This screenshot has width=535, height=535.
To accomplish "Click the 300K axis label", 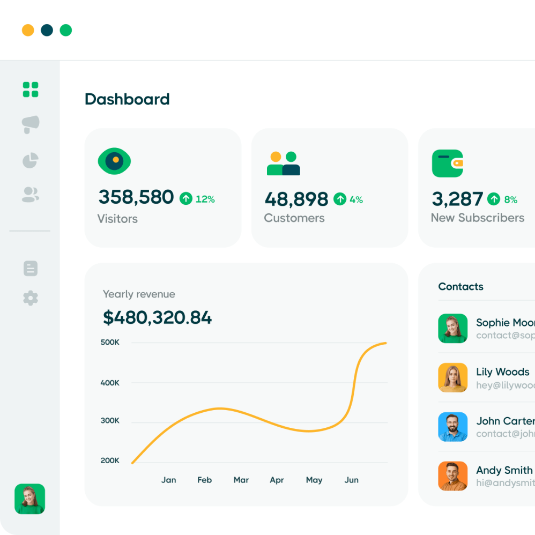I will click(110, 420).
